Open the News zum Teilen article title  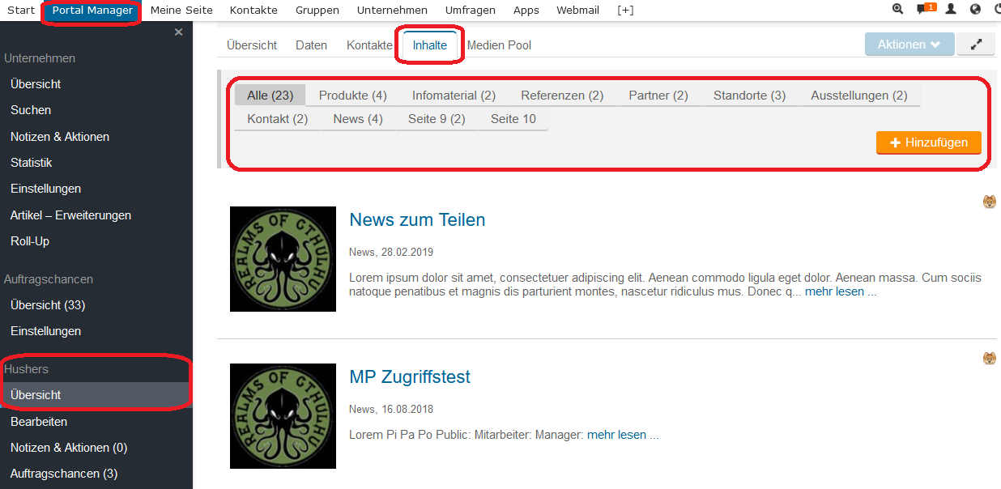point(417,220)
